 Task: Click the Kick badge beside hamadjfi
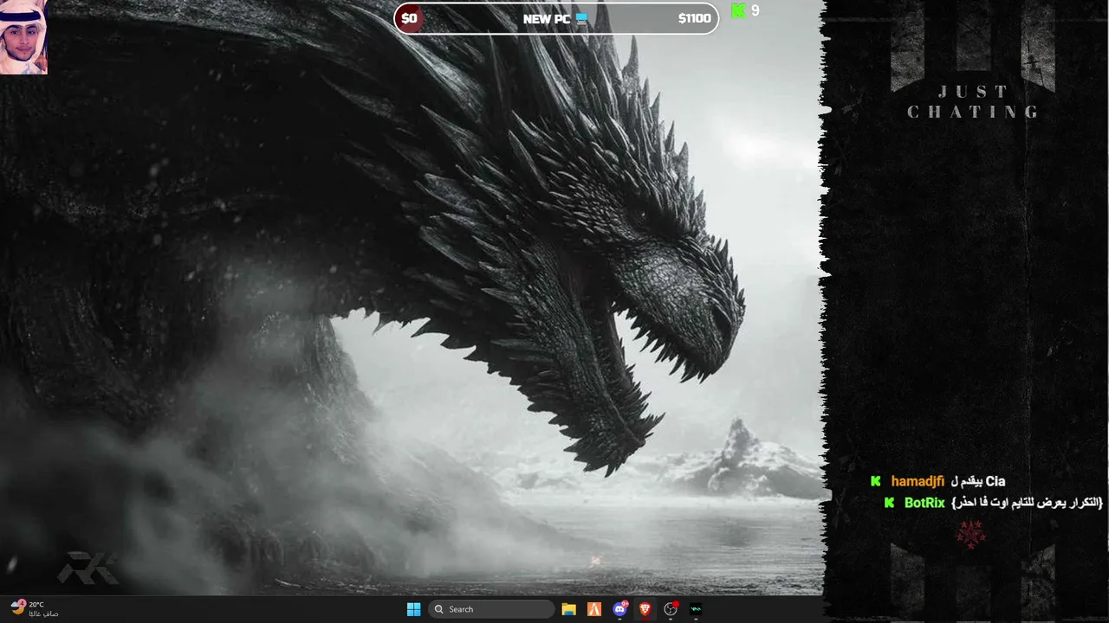(876, 481)
